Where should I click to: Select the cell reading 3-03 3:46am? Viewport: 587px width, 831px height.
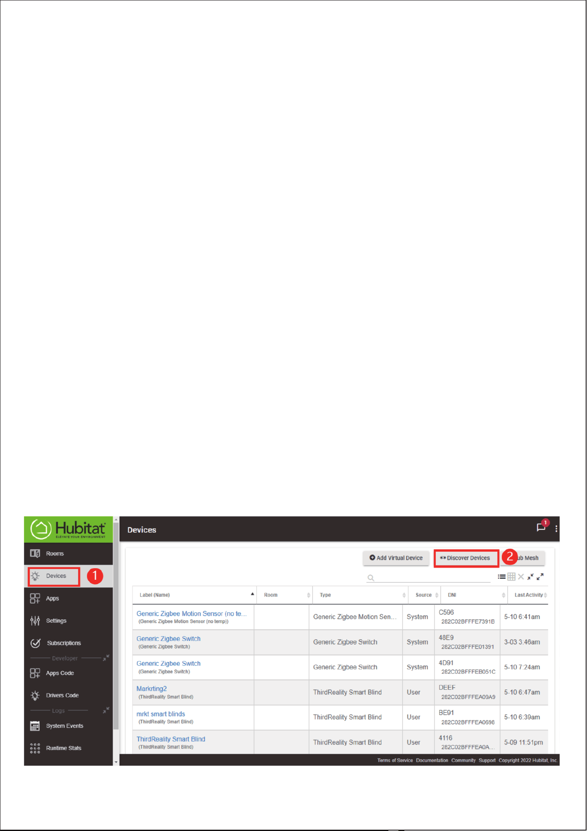522,642
